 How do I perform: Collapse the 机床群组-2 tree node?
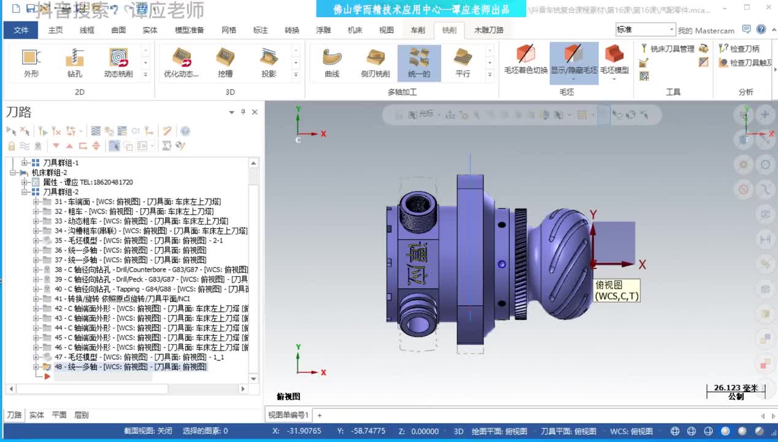click(13, 173)
